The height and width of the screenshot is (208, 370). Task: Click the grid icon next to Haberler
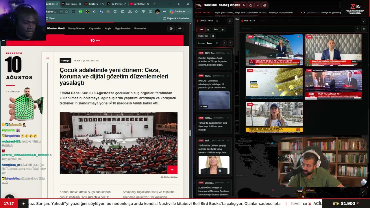tap(213, 36)
